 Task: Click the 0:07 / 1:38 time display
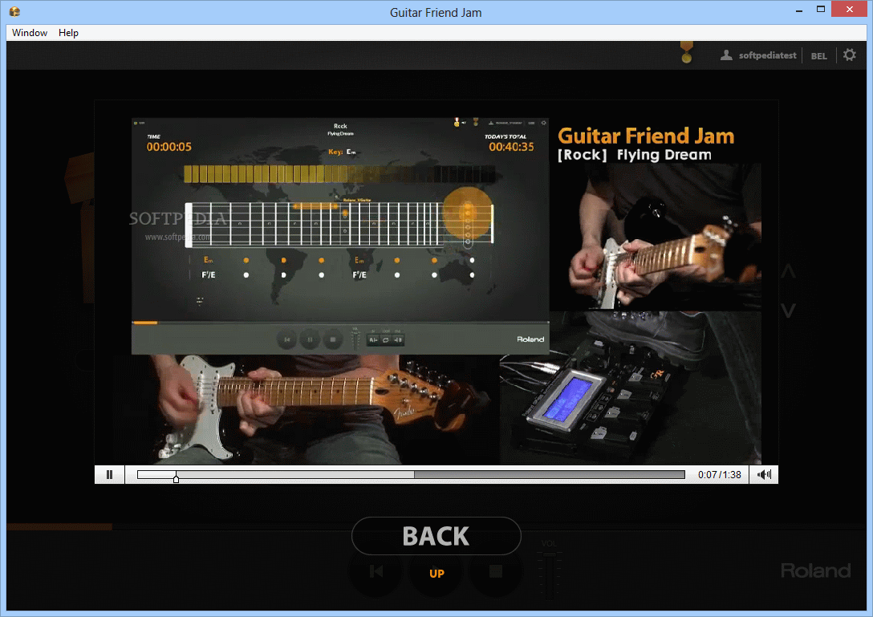719,475
